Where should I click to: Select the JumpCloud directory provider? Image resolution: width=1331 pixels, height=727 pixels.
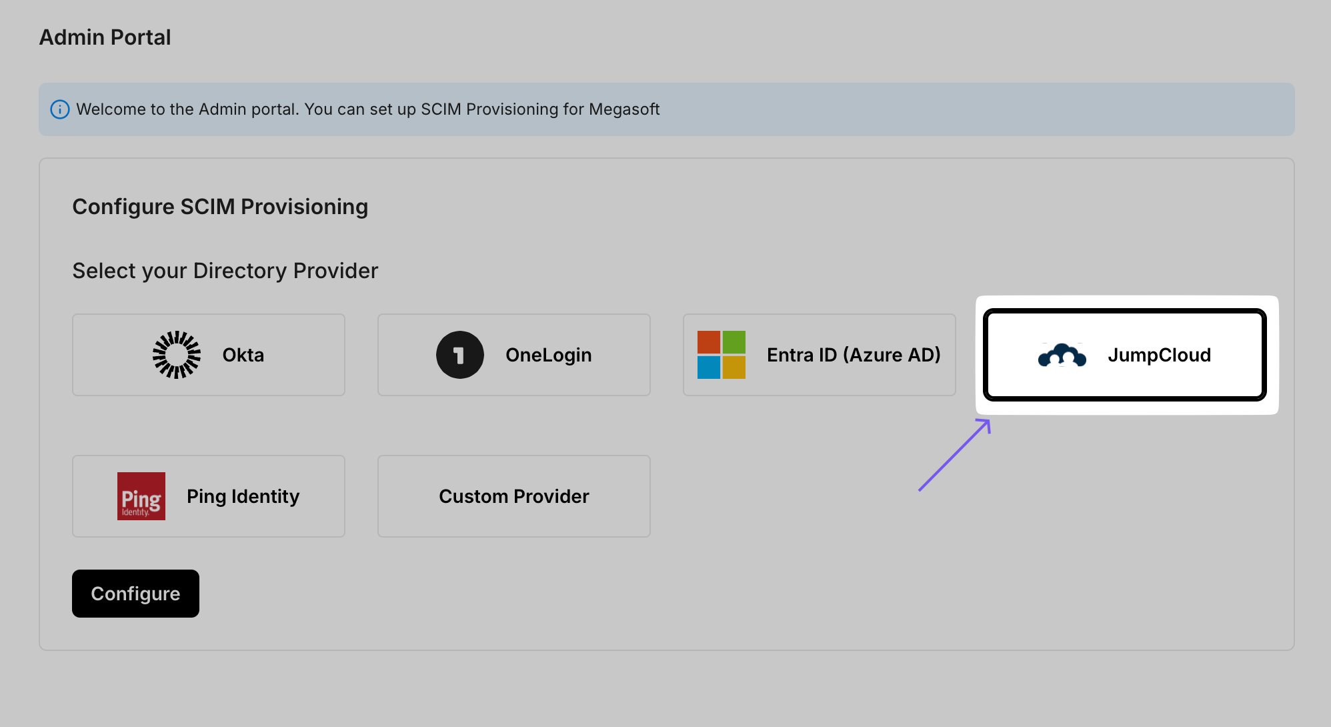(x=1125, y=355)
